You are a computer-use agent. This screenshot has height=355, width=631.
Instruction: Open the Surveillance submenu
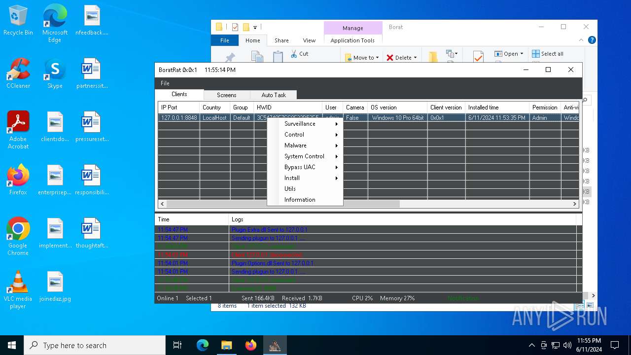tap(305, 124)
